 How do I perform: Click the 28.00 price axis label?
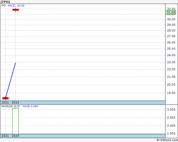171,30
